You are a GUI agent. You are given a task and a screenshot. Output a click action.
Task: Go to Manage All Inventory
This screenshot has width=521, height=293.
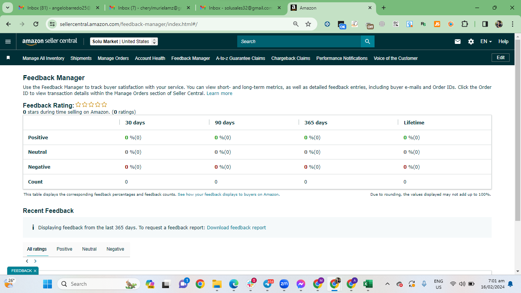click(x=43, y=58)
